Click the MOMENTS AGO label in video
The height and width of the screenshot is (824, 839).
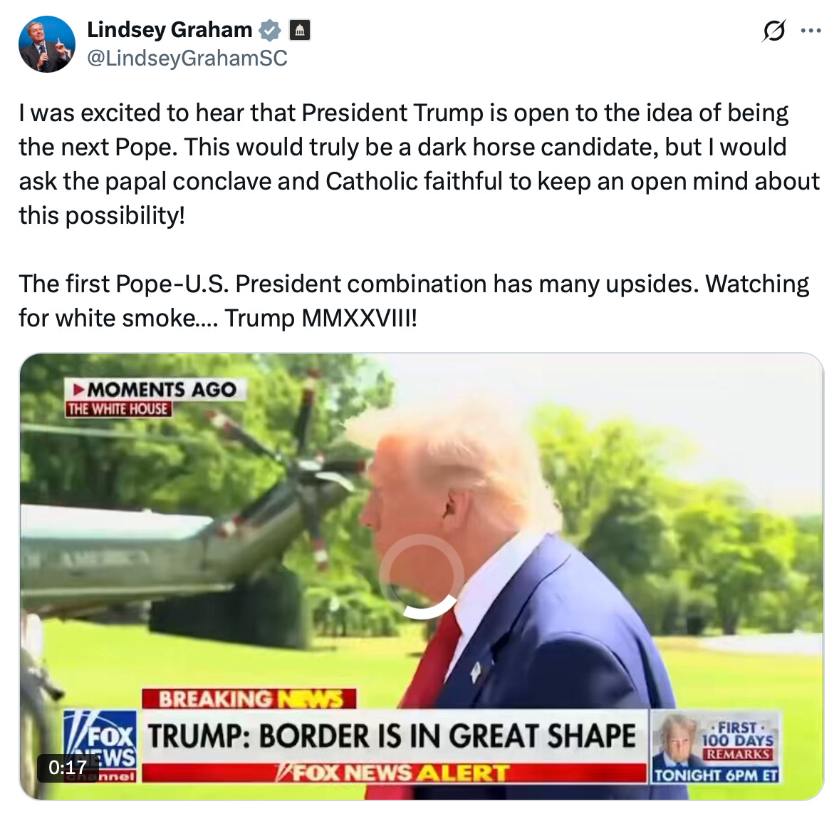[155, 389]
